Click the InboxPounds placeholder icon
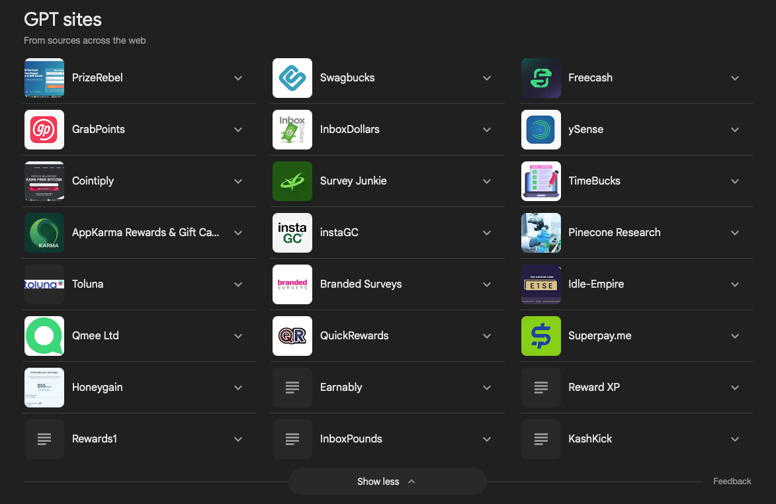The width and height of the screenshot is (776, 504). (x=292, y=439)
